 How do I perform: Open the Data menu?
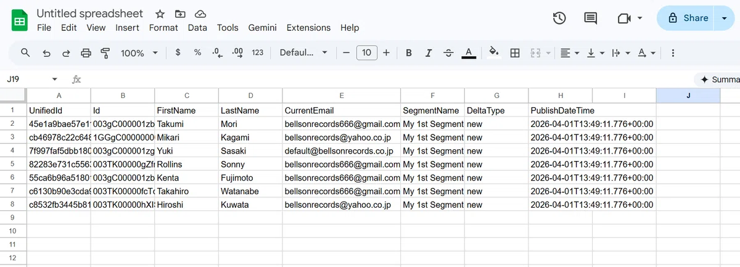(x=197, y=28)
